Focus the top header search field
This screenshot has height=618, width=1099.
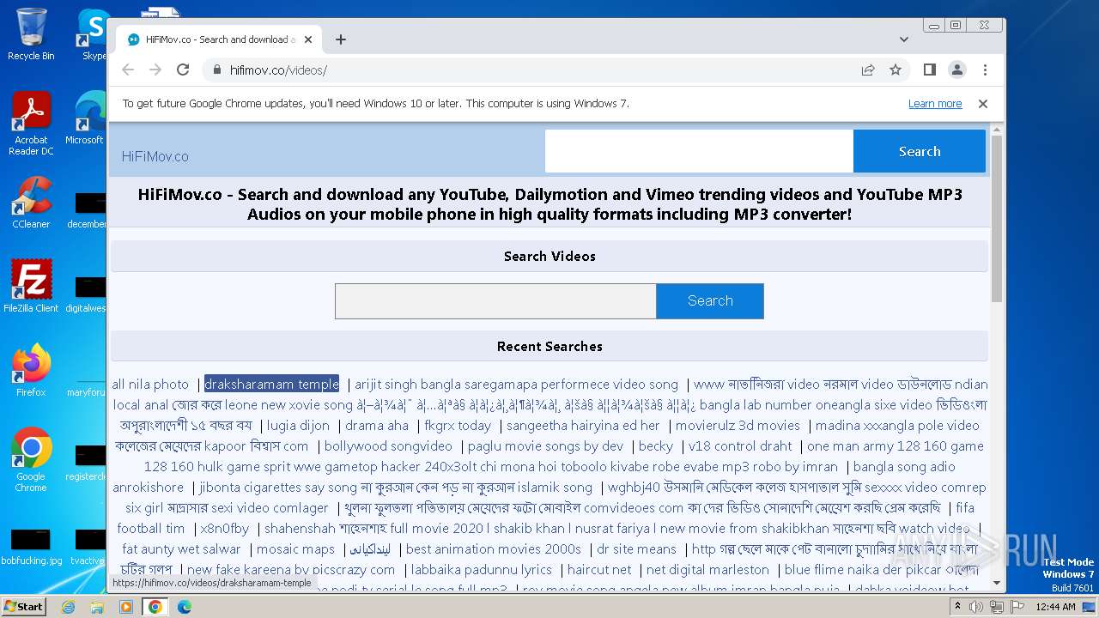pos(699,151)
